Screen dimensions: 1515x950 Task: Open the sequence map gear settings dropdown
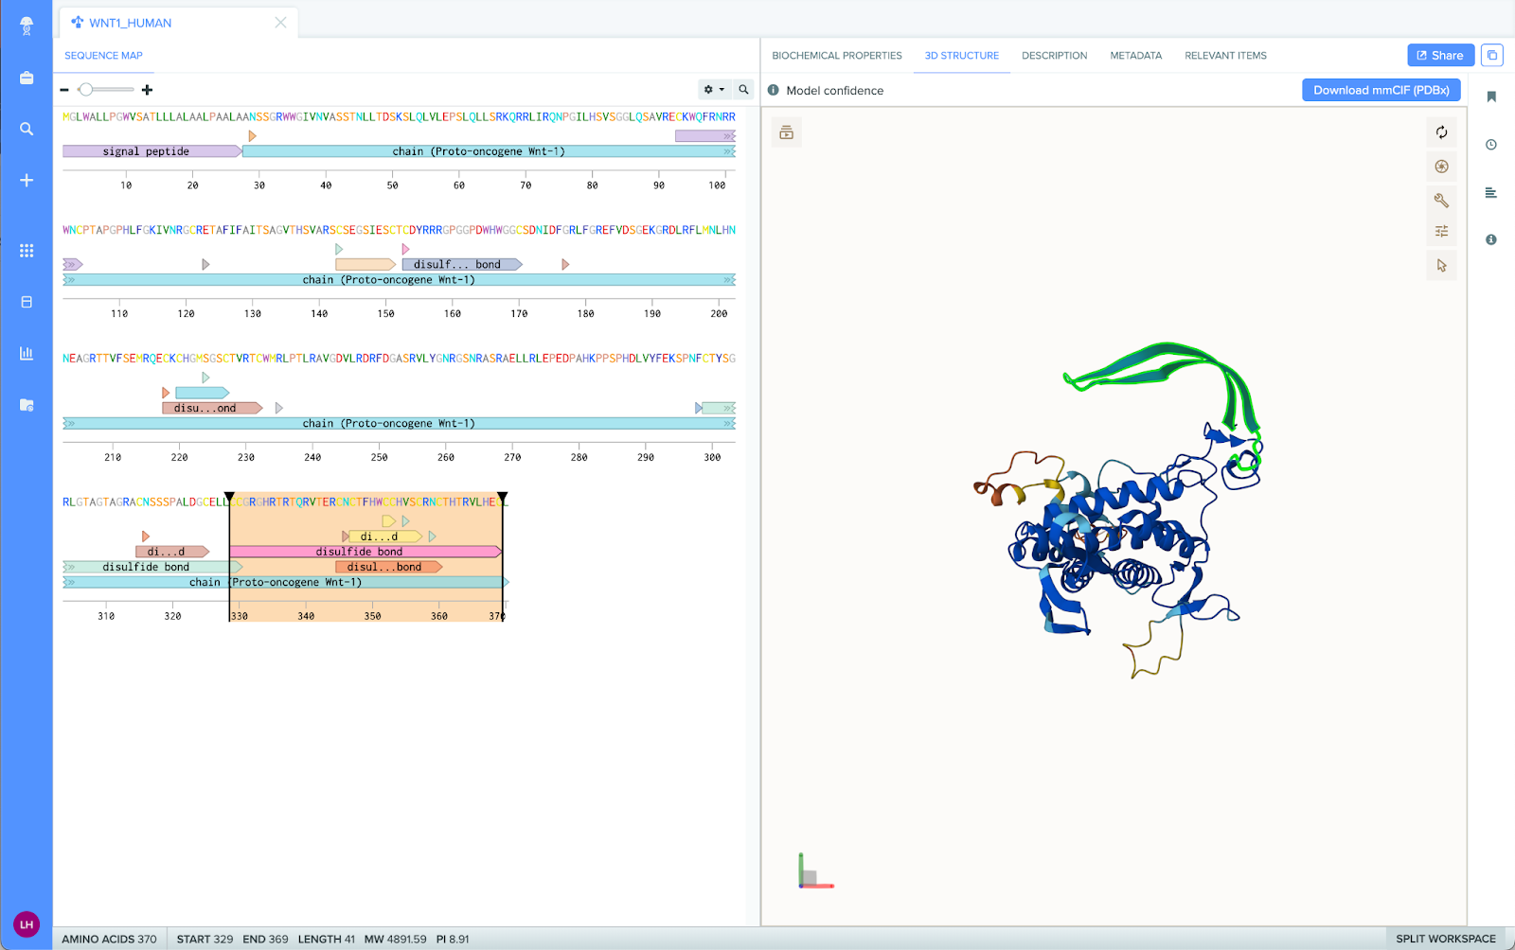click(x=713, y=89)
